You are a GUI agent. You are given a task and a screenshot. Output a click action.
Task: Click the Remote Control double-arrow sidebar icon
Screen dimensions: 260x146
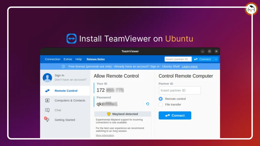point(47,91)
